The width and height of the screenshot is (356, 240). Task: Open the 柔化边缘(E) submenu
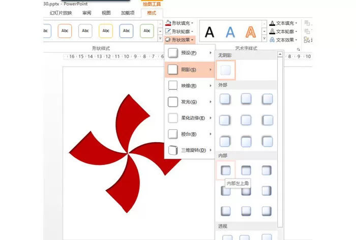point(190,118)
